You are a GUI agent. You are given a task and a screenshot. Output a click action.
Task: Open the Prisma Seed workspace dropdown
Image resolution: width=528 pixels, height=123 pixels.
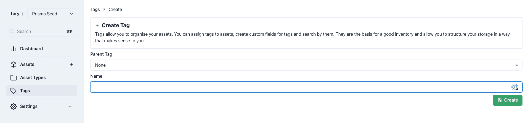[52, 14]
